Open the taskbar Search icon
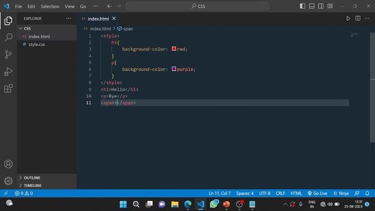This screenshot has height=211, width=375. coord(136,204)
